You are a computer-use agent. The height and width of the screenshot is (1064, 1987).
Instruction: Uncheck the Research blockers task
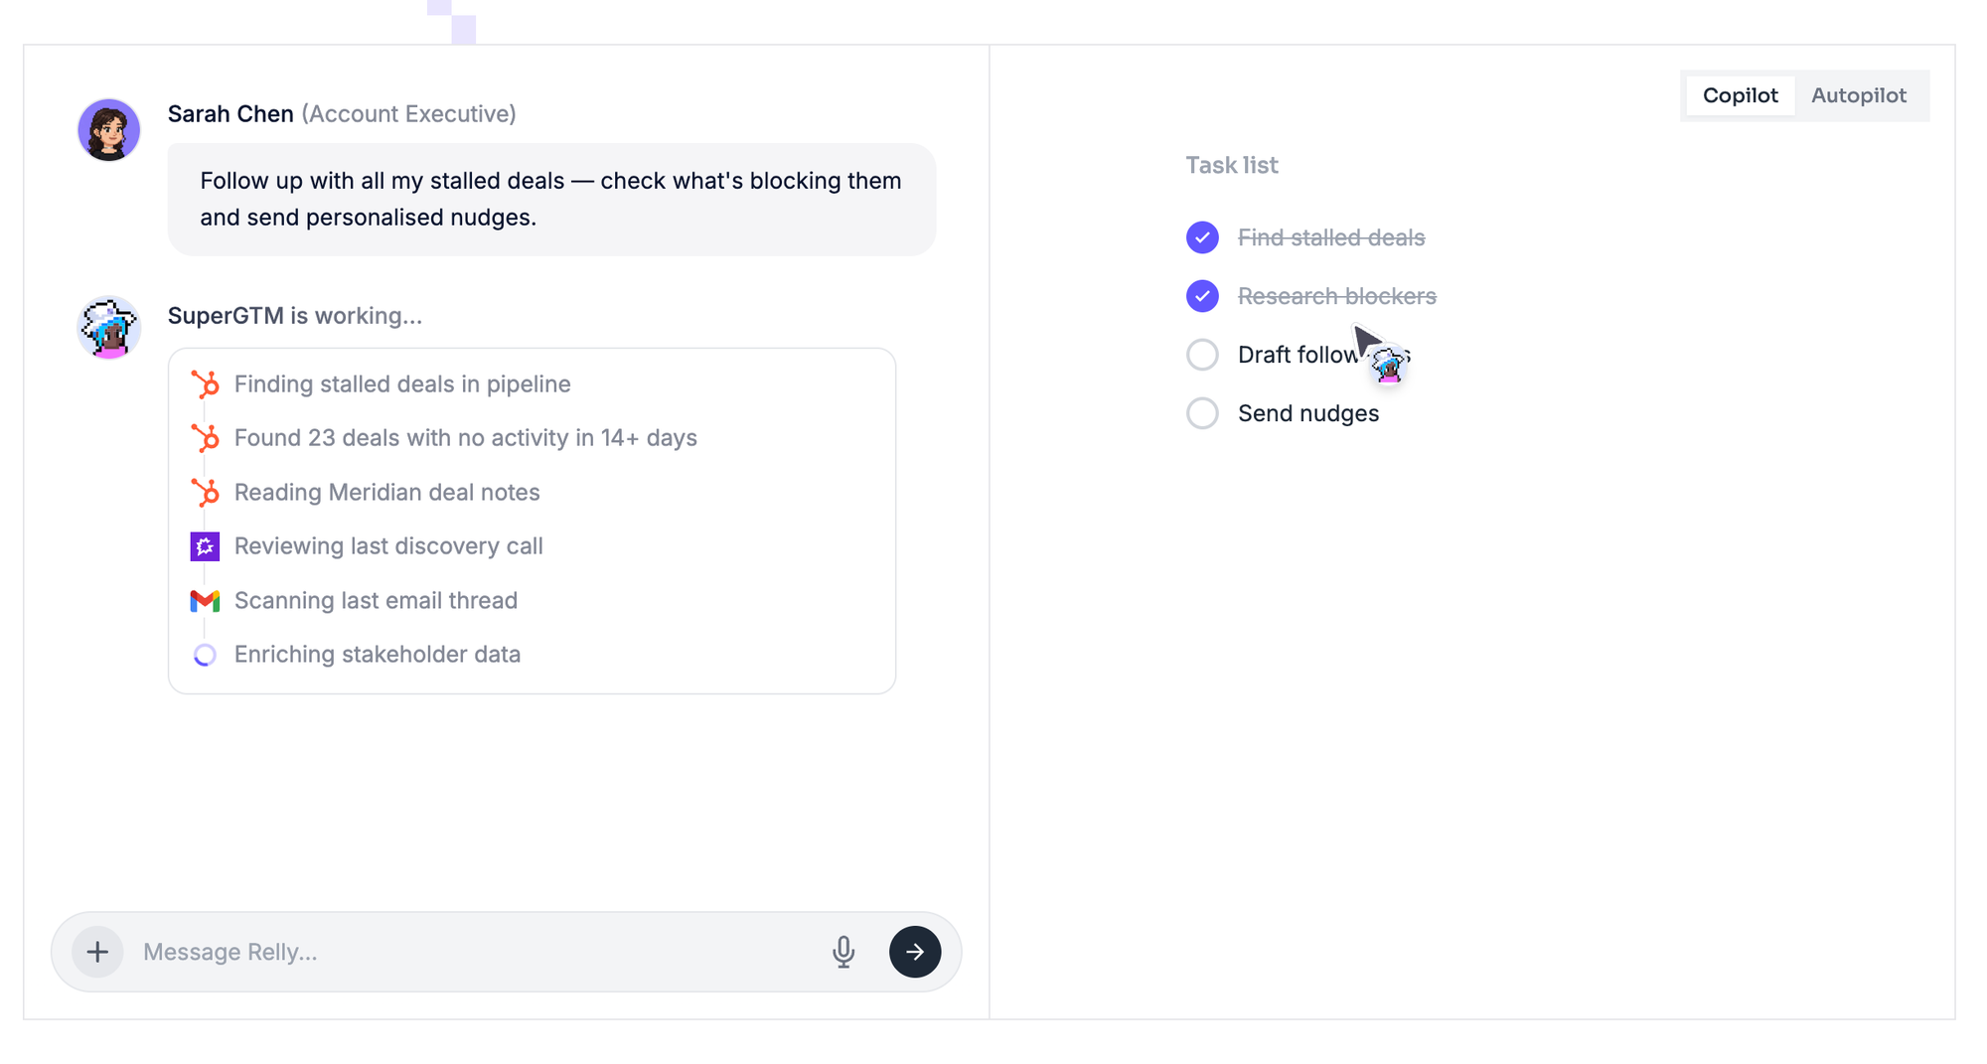click(x=1202, y=296)
